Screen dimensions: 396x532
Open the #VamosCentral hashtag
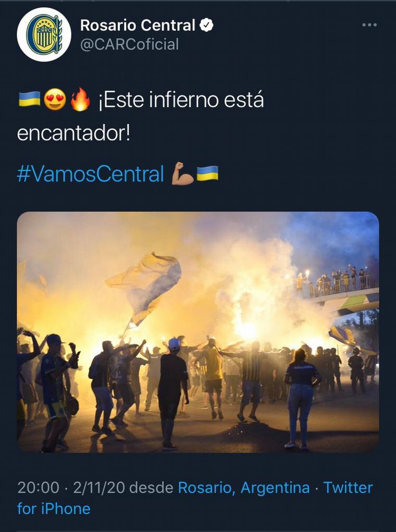[90, 174]
